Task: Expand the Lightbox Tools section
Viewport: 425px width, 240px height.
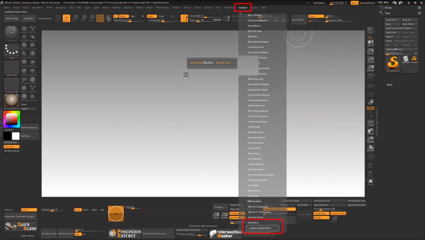Action: click(x=395, y=49)
